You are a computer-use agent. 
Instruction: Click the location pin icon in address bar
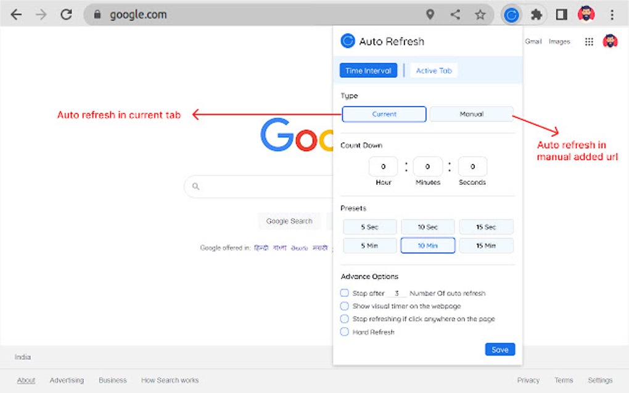[x=430, y=15]
